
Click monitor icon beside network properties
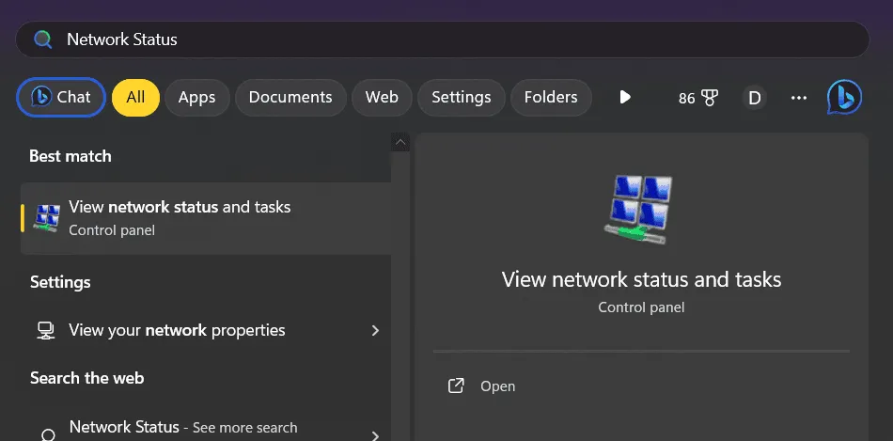pyautogui.click(x=45, y=330)
